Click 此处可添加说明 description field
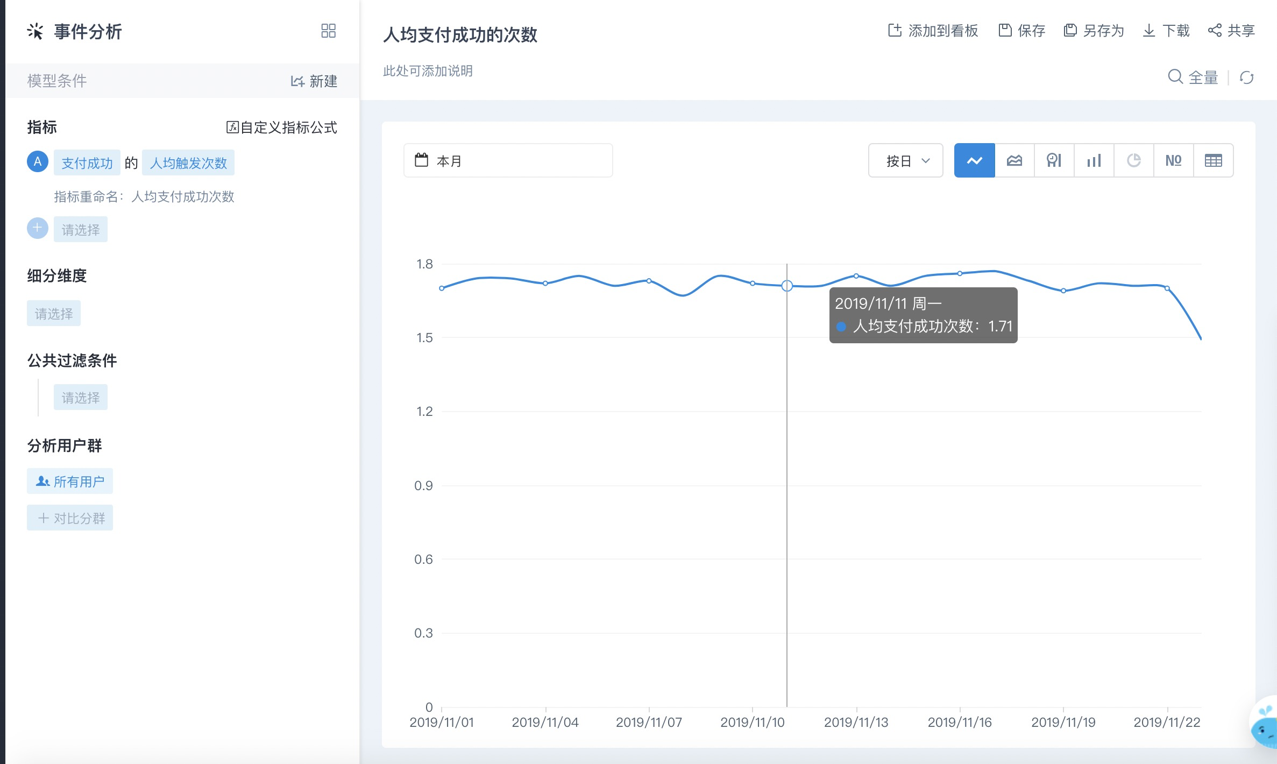 coord(428,70)
